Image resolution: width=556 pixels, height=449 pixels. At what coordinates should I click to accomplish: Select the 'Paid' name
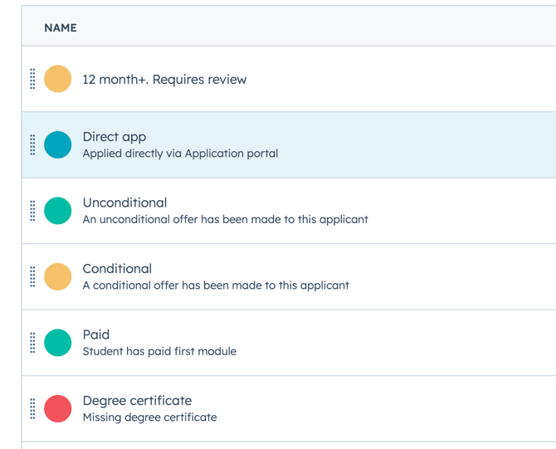[96, 334]
